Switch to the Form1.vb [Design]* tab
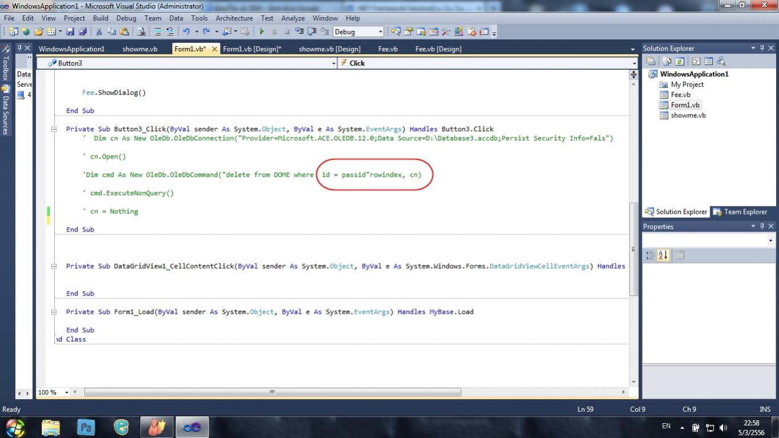 (x=252, y=49)
